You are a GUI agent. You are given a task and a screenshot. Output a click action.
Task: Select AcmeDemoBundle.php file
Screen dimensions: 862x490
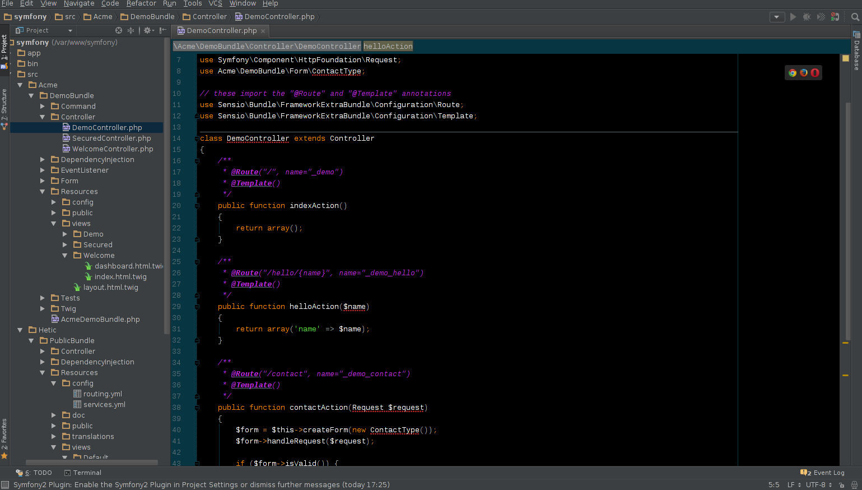click(95, 320)
